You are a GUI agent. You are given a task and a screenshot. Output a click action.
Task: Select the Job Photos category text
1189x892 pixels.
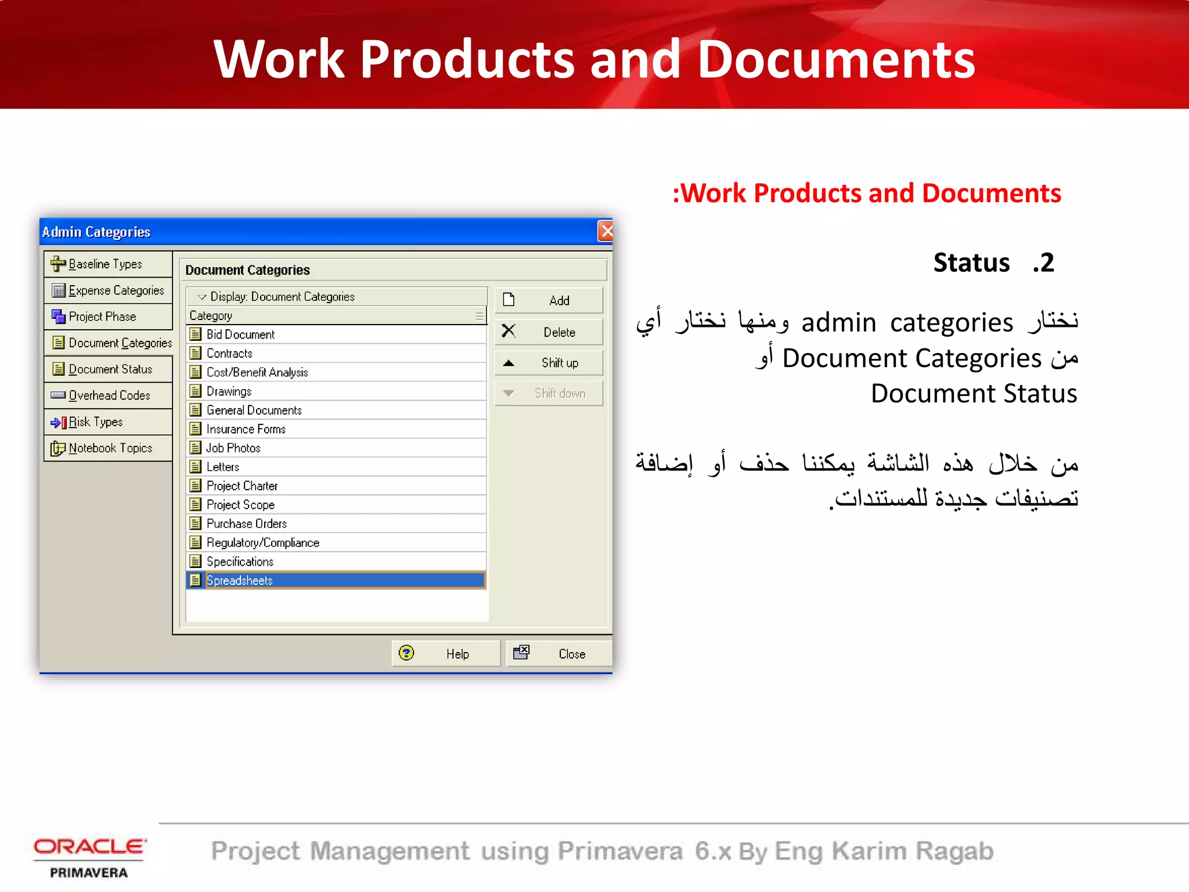click(233, 448)
